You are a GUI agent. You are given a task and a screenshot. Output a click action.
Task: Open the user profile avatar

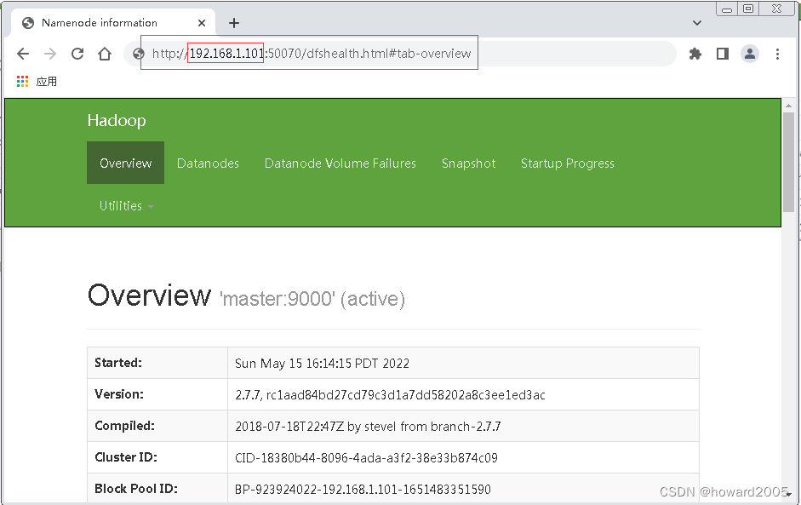pos(749,54)
